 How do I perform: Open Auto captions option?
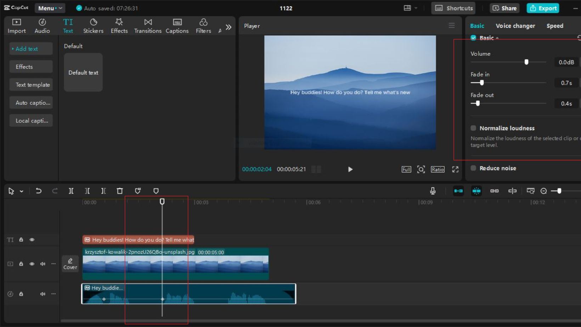[x=31, y=103]
